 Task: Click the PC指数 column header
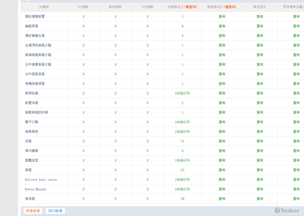pos(83,7)
